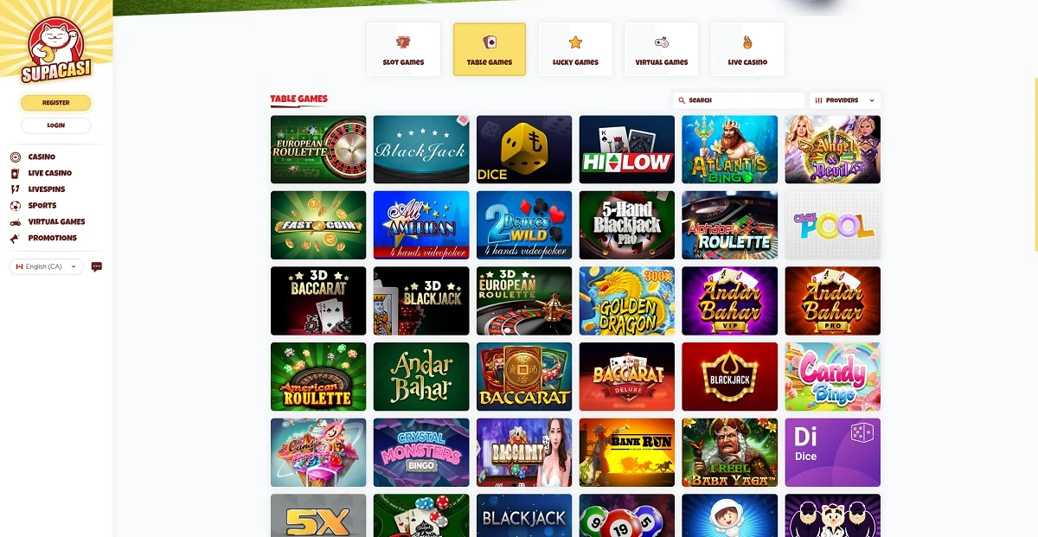Select the Virtual Games controller icon in sidebar
Viewport: 1038px width, 537px height.
[15, 222]
